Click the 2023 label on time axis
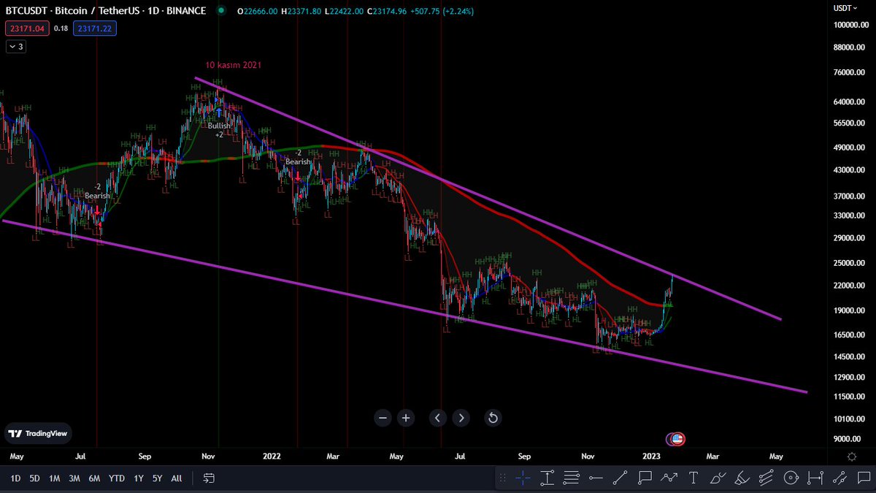 point(652,456)
